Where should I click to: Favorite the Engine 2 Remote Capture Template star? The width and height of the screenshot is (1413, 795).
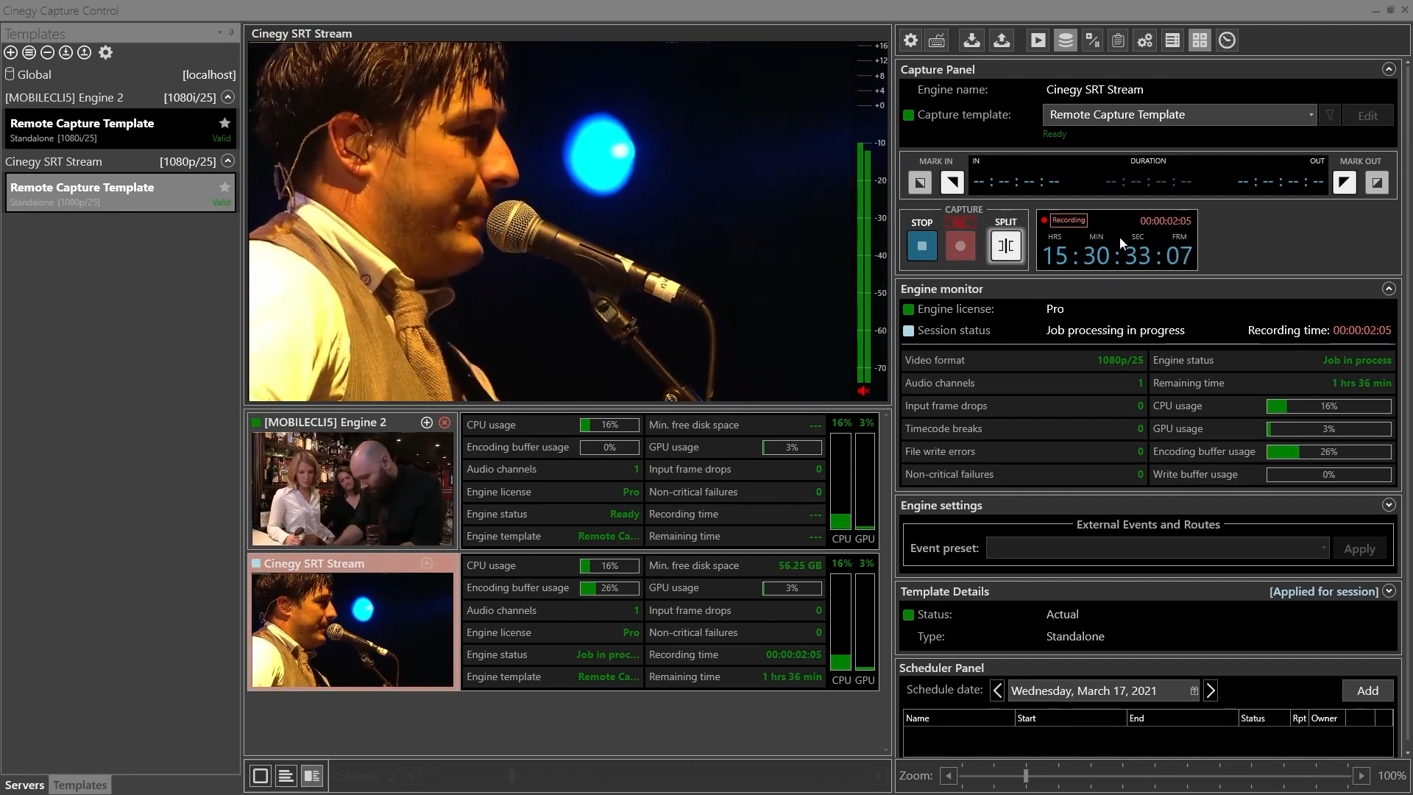(x=224, y=123)
